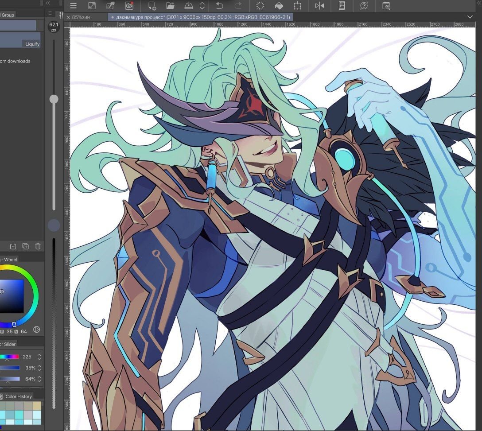The width and height of the screenshot is (482, 431).
Task: Click the current color circle below size slider
Action: (x=54, y=225)
